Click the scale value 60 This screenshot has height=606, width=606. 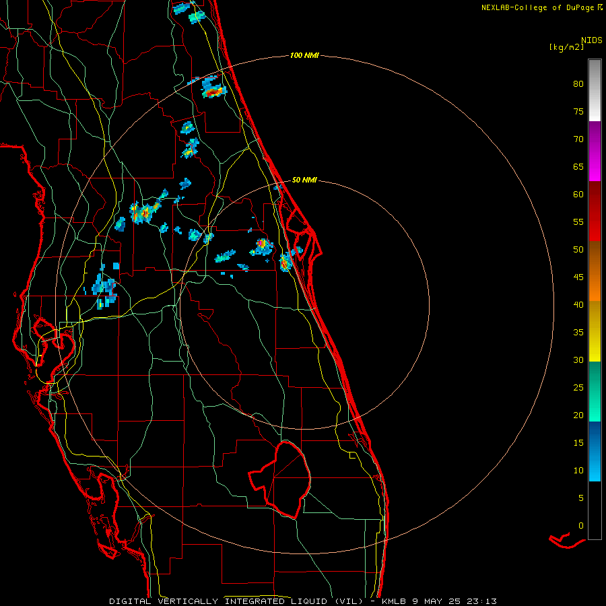(x=578, y=195)
